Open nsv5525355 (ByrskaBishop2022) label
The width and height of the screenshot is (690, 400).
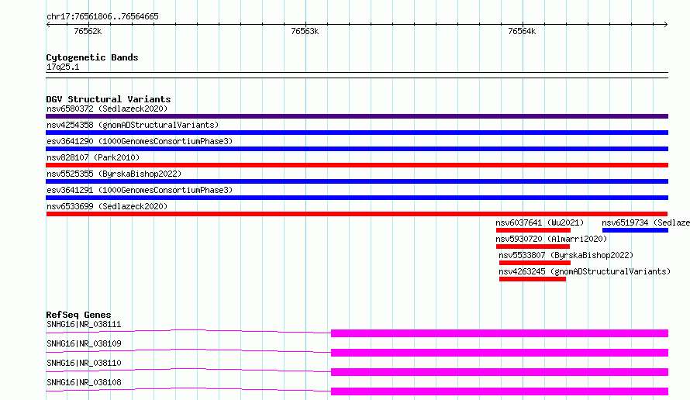[114, 174]
